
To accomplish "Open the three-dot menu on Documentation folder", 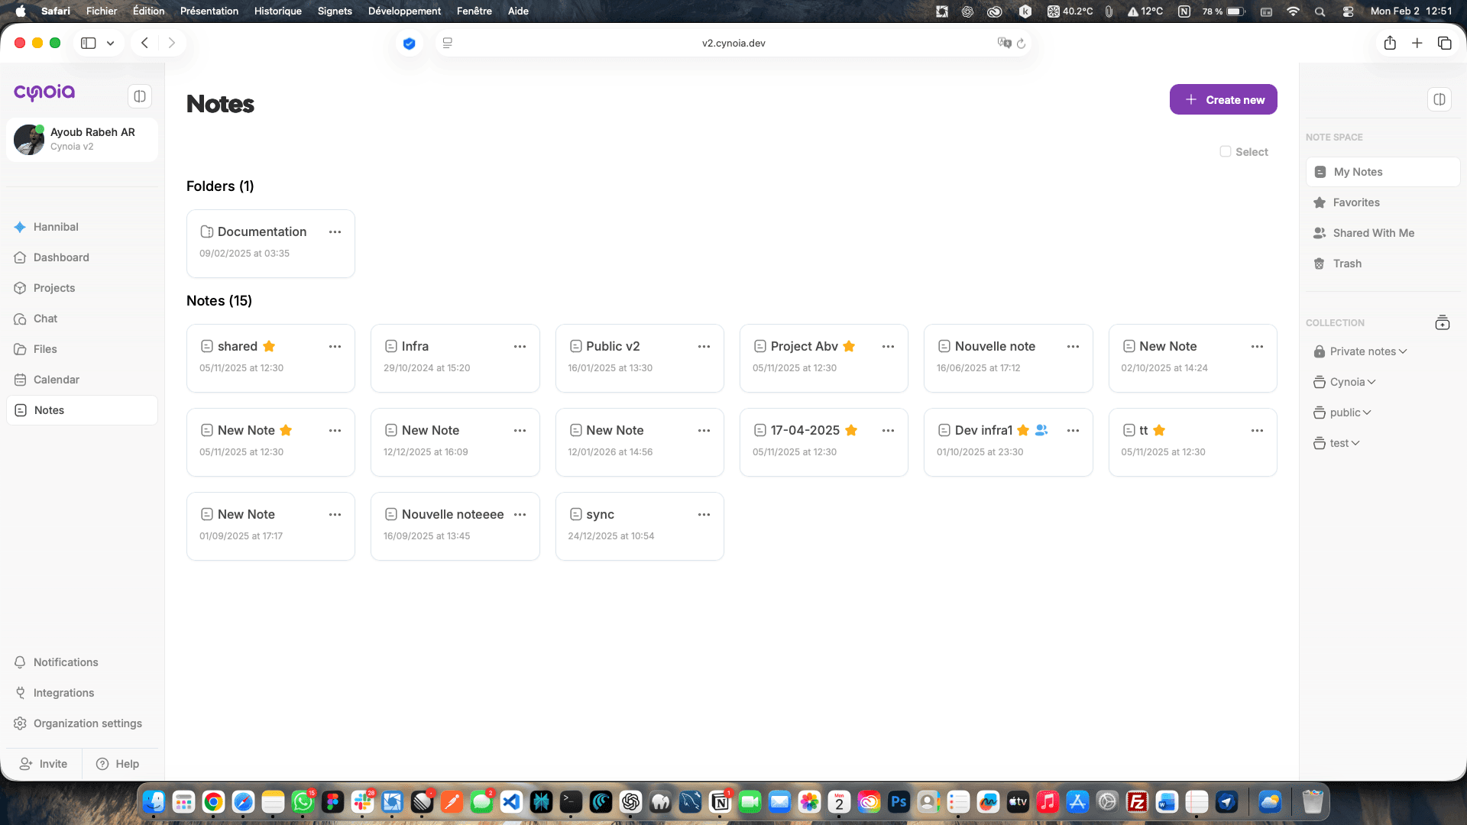I will (335, 231).
